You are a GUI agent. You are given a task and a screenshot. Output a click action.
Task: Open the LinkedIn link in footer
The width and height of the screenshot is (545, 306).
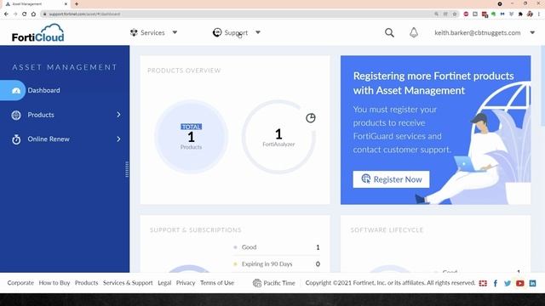tap(532, 283)
